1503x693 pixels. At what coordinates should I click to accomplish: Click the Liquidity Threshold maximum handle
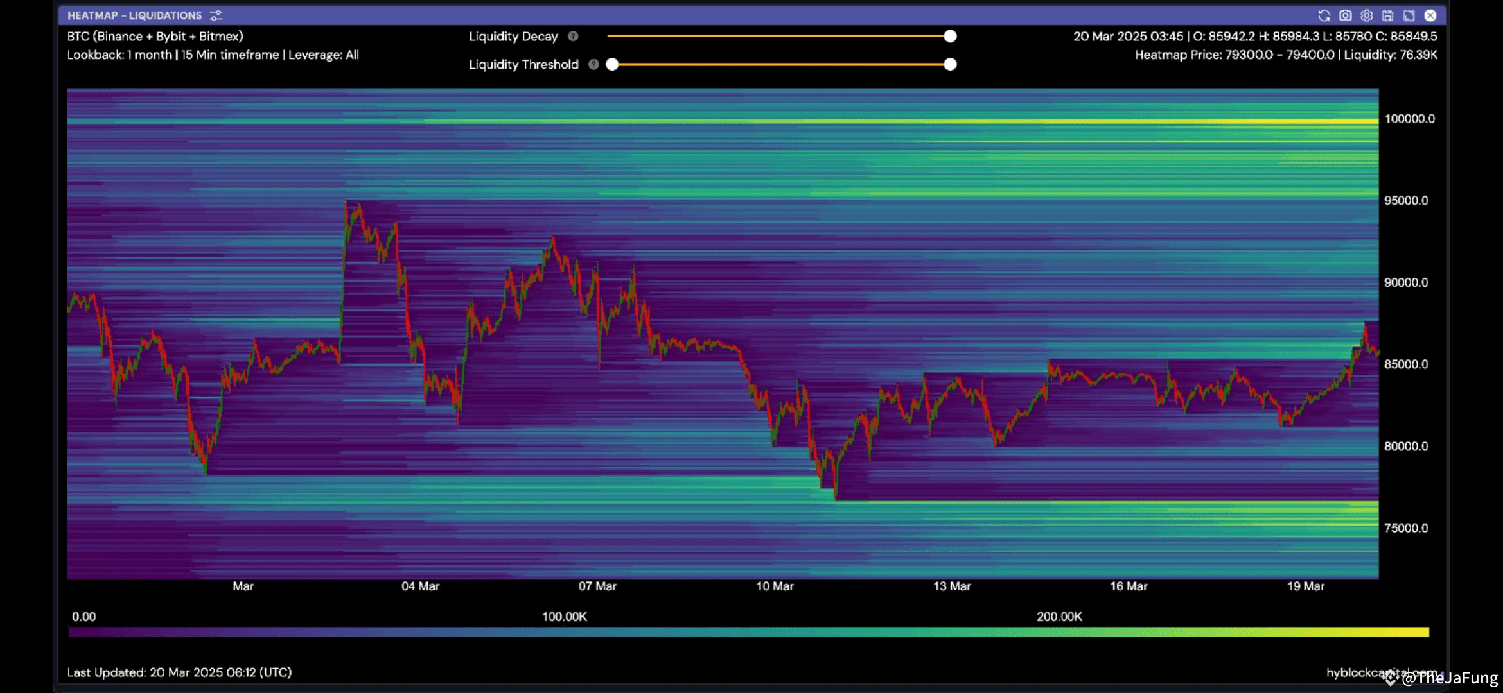[950, 64]
